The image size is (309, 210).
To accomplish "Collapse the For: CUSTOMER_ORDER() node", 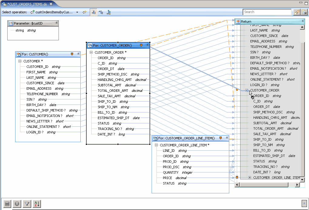I will pyautogui.click(x=148, y=45).
